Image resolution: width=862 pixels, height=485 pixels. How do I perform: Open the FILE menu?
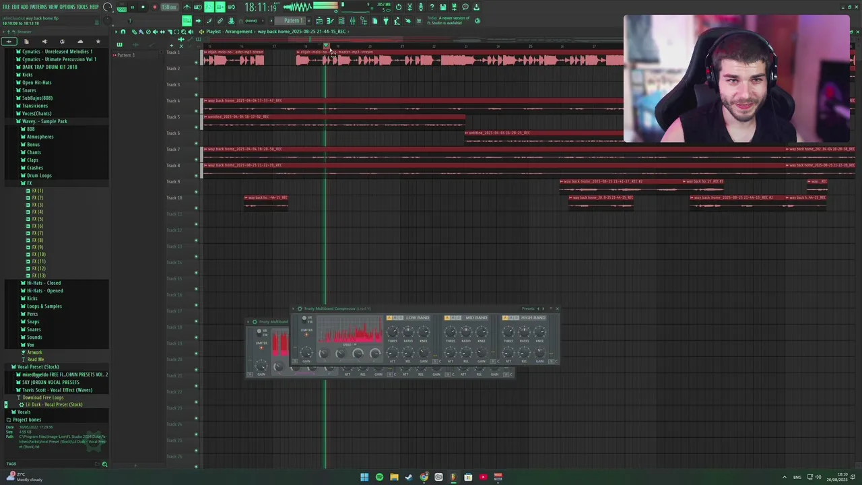pos(7,7)
